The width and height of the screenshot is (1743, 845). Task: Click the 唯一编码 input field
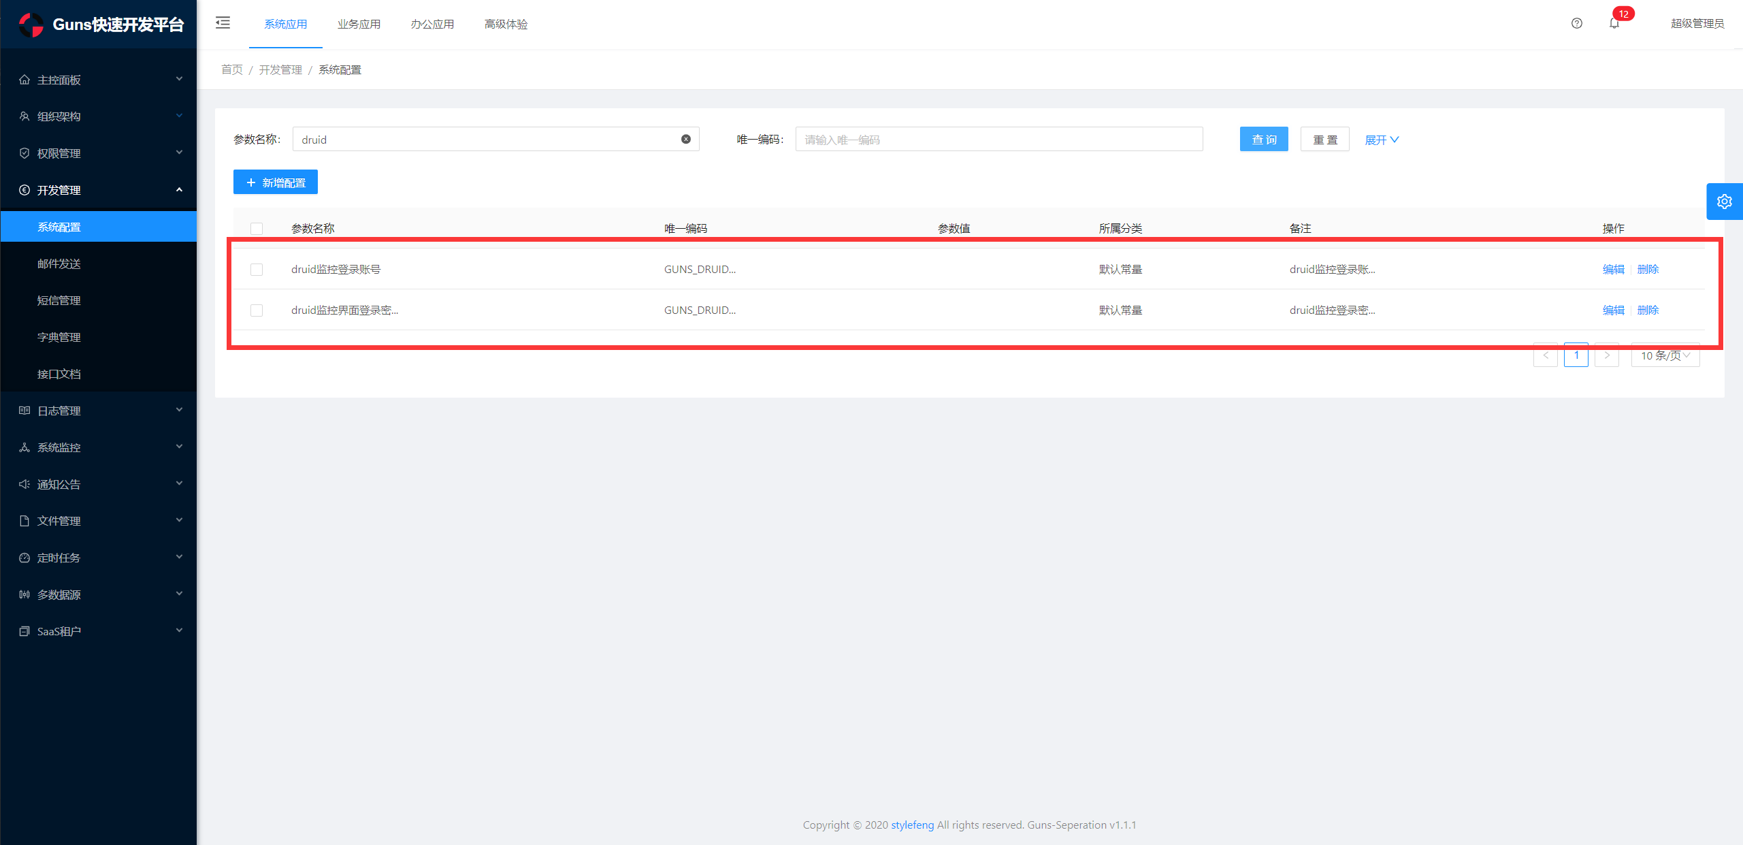(998, 140)
